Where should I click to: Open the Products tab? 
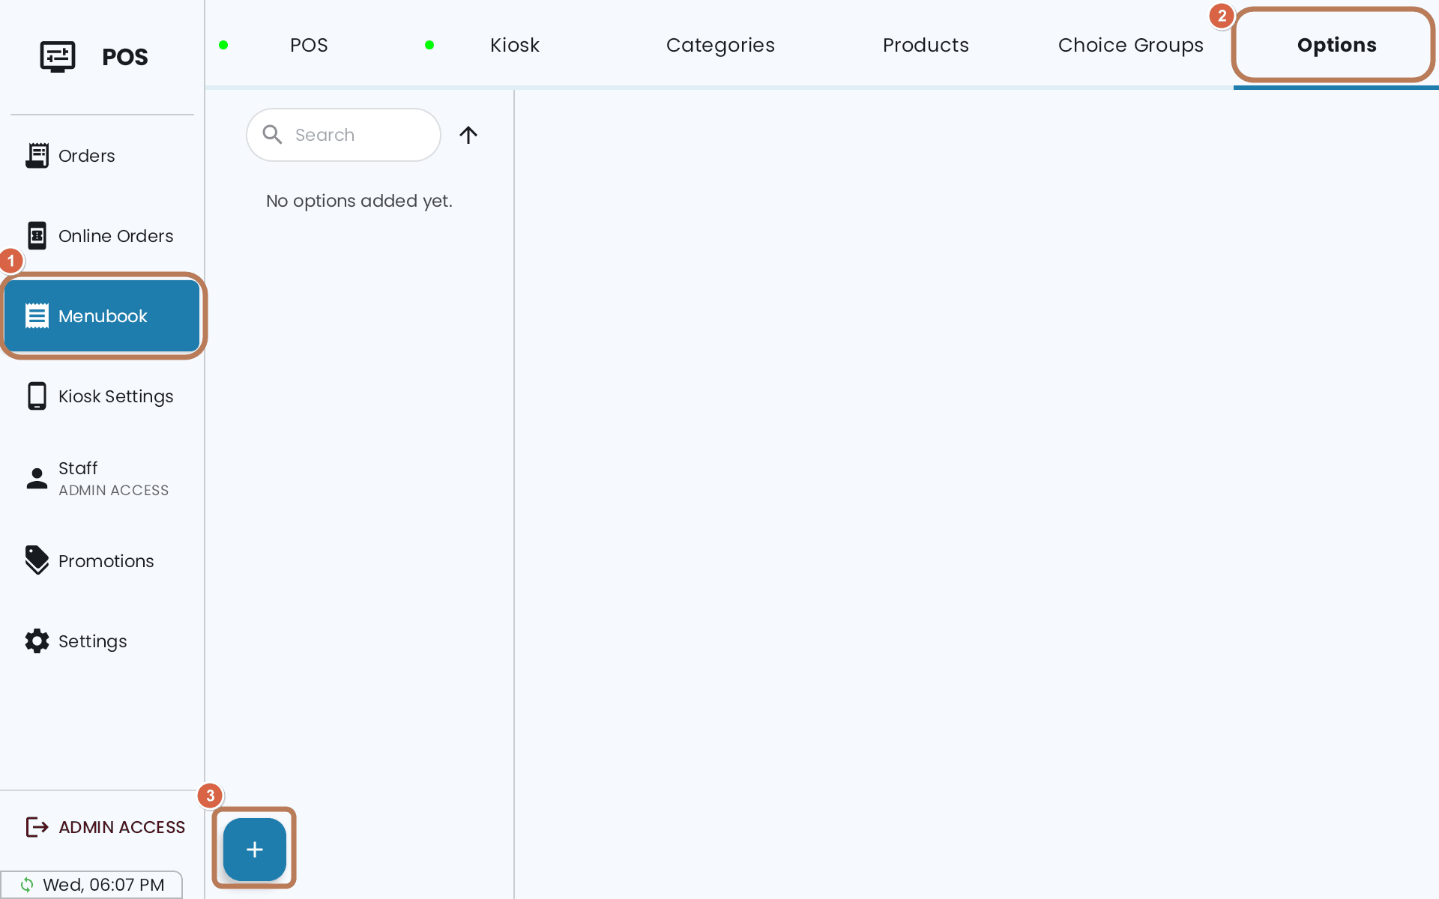pos(926,45)
